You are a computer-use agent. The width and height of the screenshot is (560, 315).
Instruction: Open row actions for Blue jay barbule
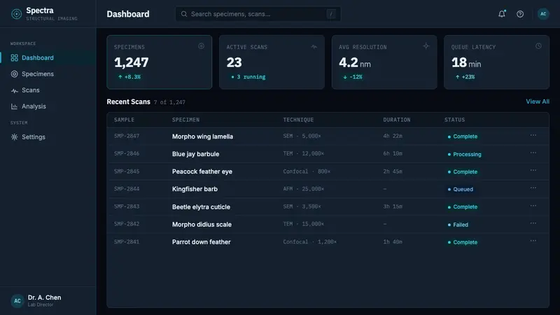533,153
